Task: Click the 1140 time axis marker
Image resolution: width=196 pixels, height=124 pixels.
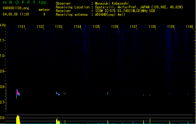Action: coord(189,27)
